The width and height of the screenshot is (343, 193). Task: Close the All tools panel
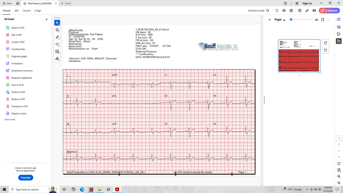[47, 19]
